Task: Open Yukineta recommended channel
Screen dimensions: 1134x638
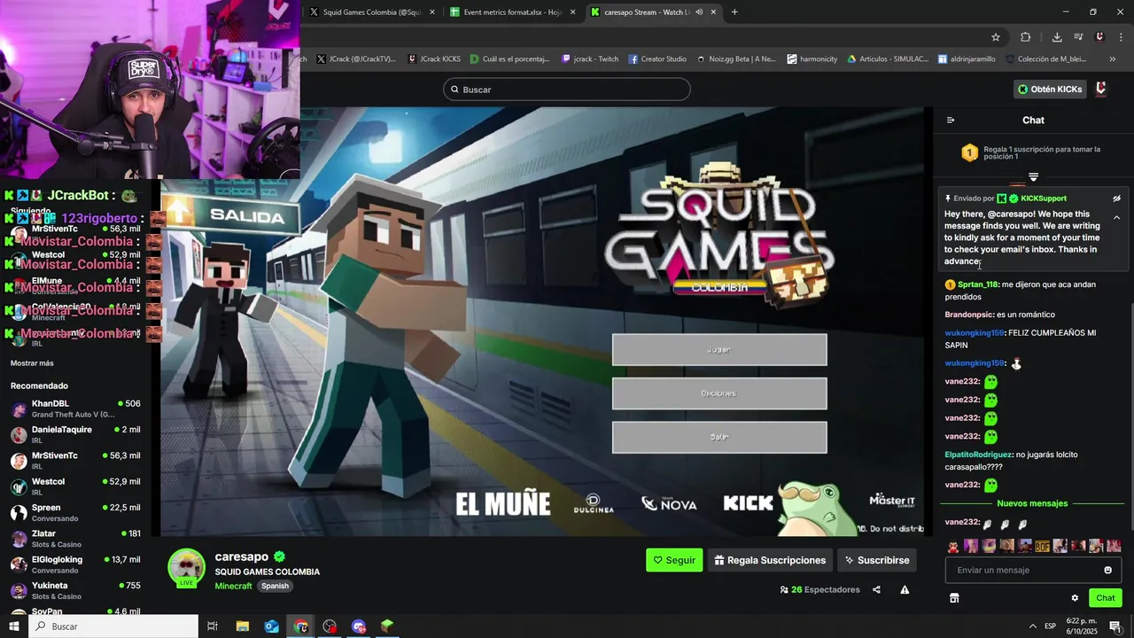Action: point(75,590)
